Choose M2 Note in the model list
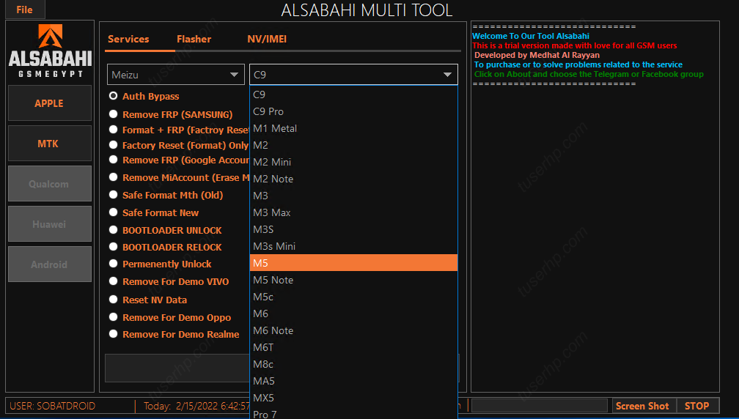This screenshot has height=419, width=739. [x=353, y=179]
